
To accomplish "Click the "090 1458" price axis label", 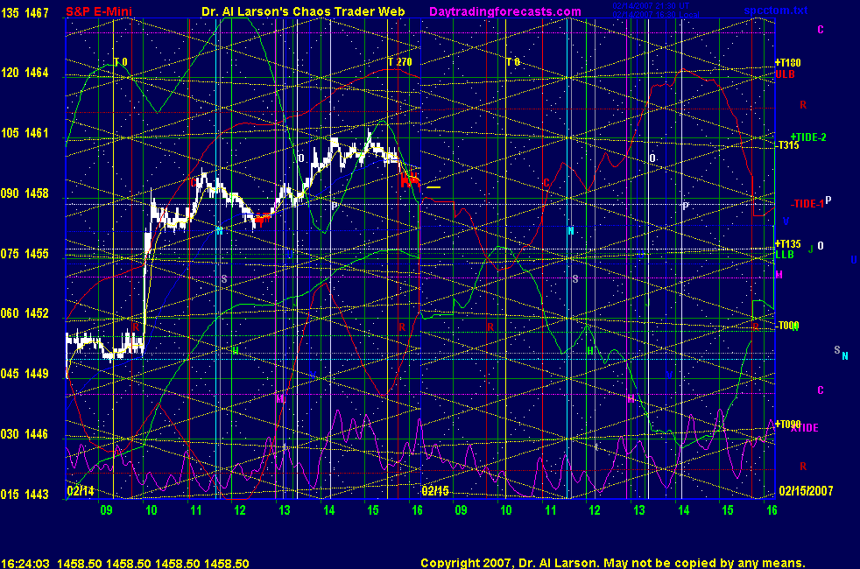I will [x=25, y=193].
